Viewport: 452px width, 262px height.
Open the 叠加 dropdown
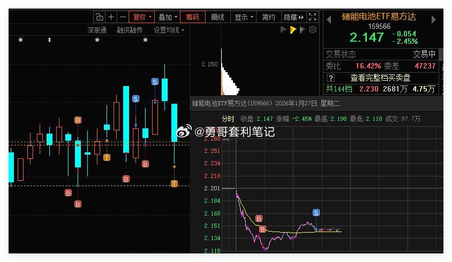pos(168,17)
